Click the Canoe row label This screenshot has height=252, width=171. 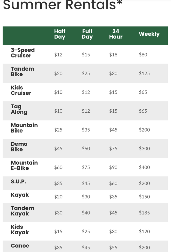[20, 245]
